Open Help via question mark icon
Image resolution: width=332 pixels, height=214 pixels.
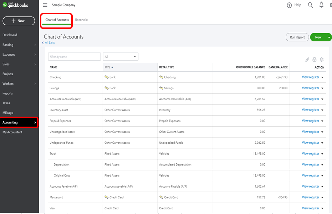point(290,5)
